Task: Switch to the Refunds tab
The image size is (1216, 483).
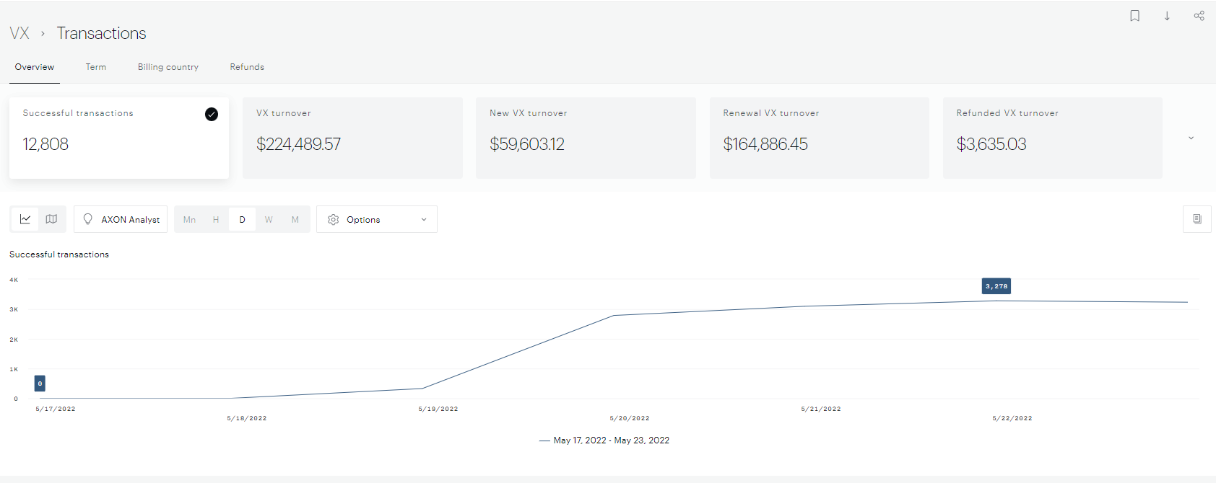Action: (247, 67)
